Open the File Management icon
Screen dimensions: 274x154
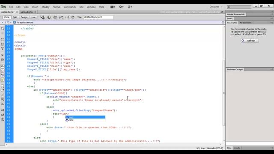pyautogui.click(x=55, y=17)
